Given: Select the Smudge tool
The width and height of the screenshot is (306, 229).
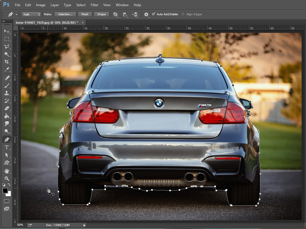Looking at the screenshot, I should 7,124.
